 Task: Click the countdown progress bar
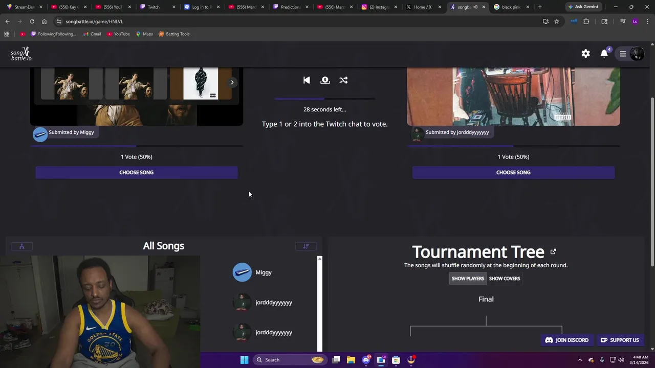tap(325, 99)
